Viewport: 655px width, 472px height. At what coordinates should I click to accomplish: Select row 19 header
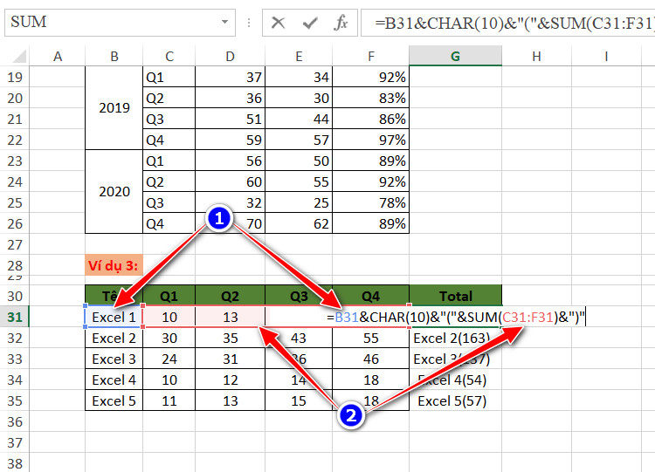[15, 77]
